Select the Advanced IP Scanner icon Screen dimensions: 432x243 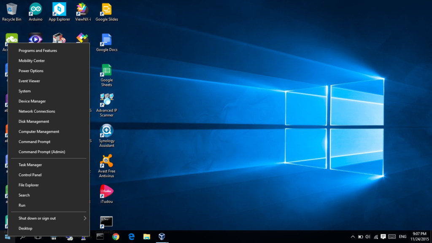[x=107, y=105]
